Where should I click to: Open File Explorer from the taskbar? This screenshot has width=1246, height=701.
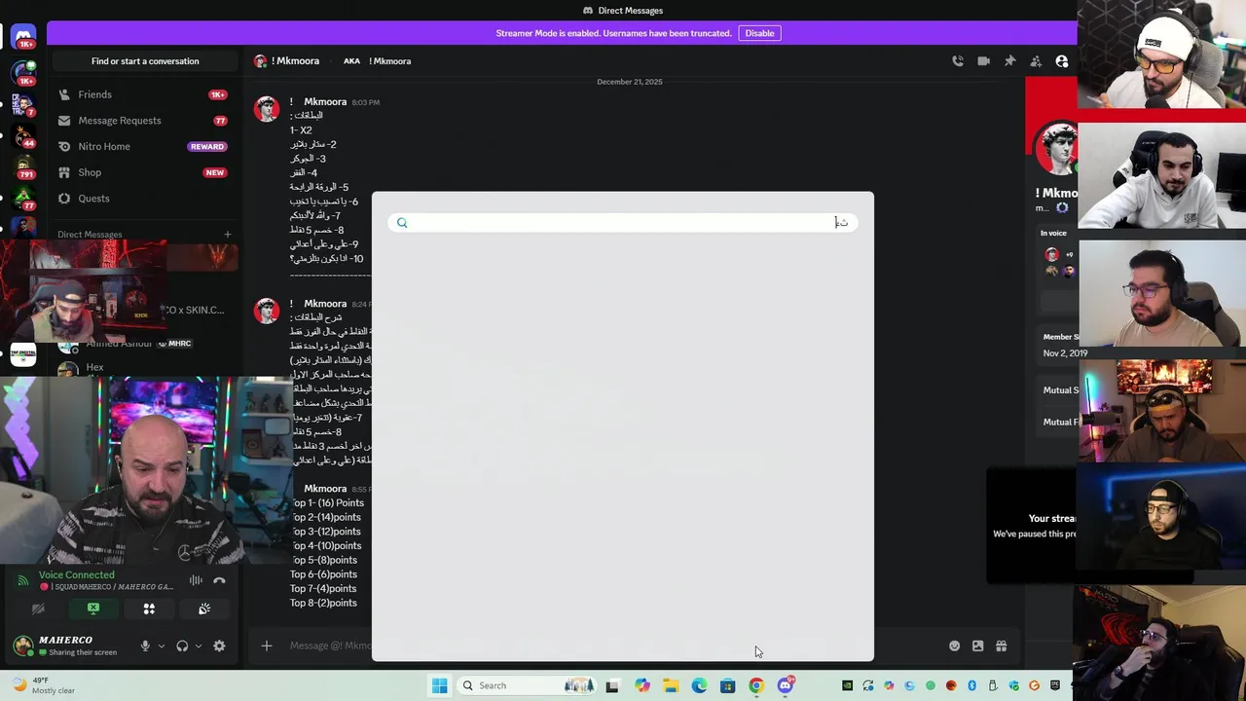671,685
